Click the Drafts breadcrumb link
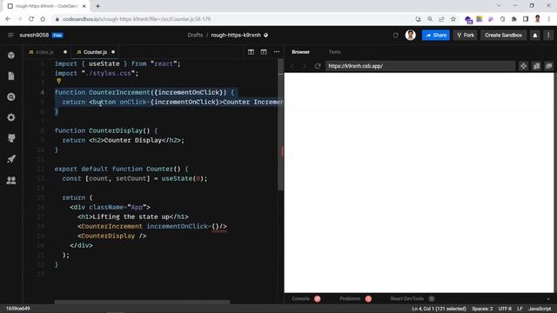This screenshot has width=557, height=313. coord(195,35)
